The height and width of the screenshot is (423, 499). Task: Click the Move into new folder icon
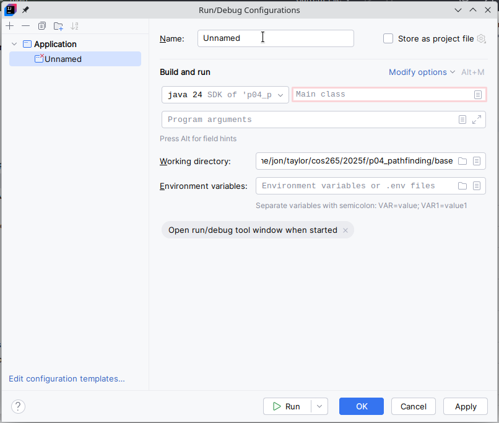(x=58, y=26)
